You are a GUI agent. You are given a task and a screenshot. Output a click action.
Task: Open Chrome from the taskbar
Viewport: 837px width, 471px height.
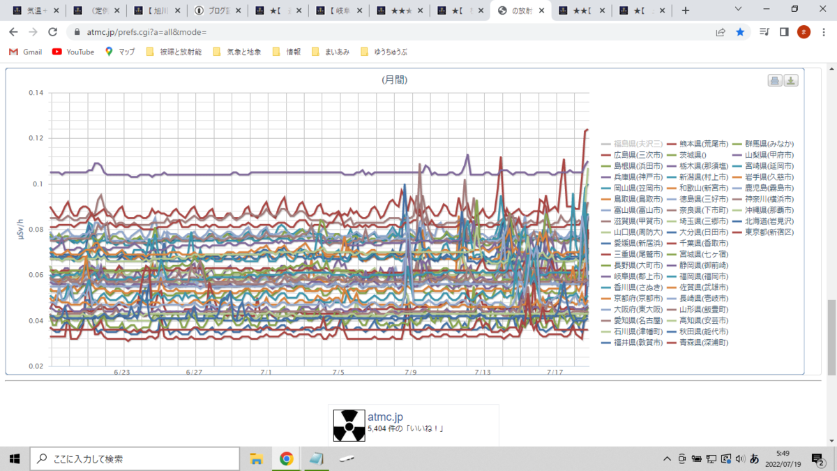point(286,459)
